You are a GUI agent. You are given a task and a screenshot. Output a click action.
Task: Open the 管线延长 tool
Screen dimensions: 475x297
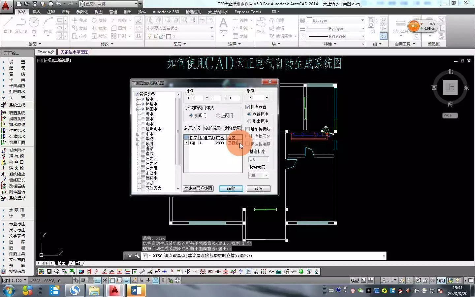17,180
